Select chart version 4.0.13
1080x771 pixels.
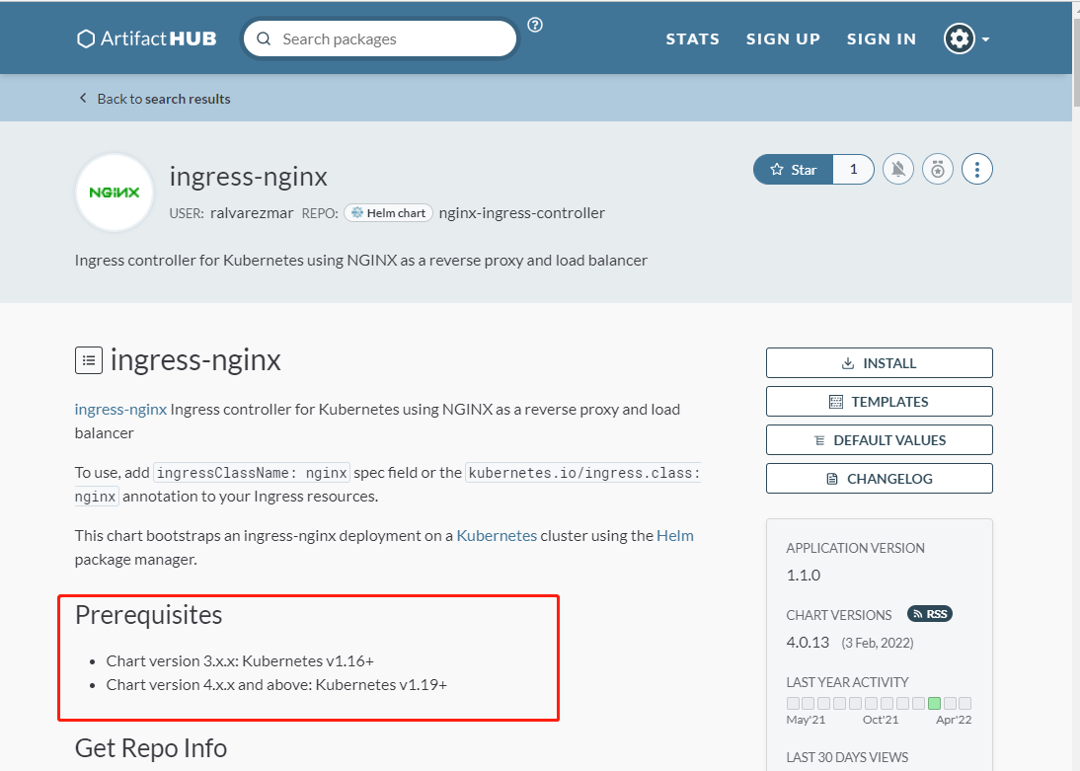pos(808,642)
